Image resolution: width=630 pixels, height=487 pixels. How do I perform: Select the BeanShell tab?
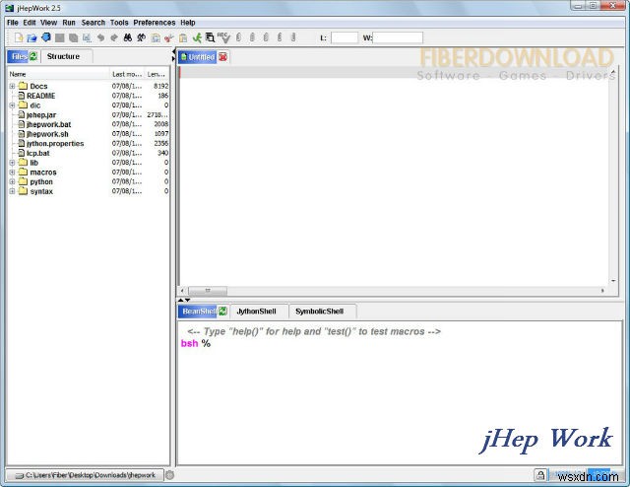tap(200, 312)
